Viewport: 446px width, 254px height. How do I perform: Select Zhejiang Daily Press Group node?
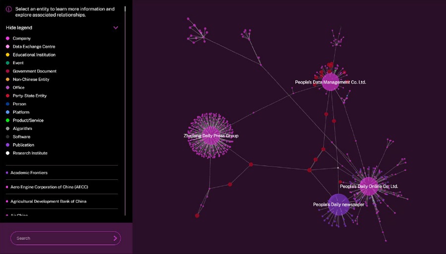click(x=211, y=135)
